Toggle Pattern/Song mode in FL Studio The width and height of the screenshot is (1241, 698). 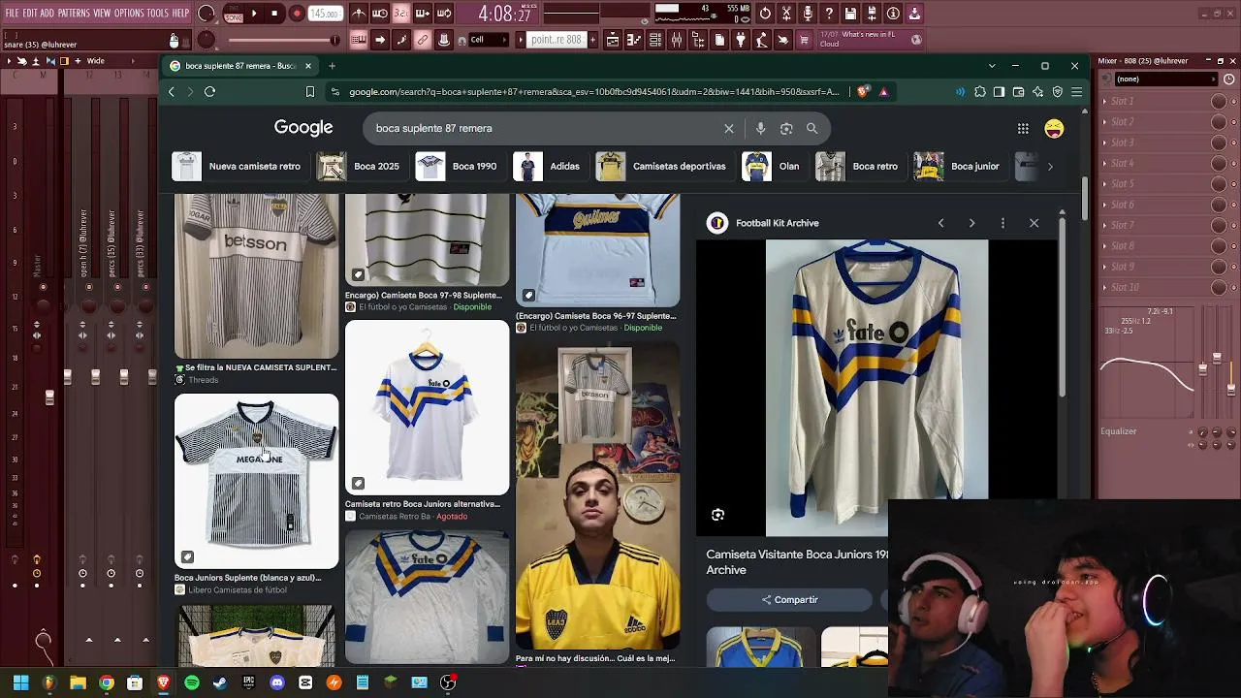[234, 14]
